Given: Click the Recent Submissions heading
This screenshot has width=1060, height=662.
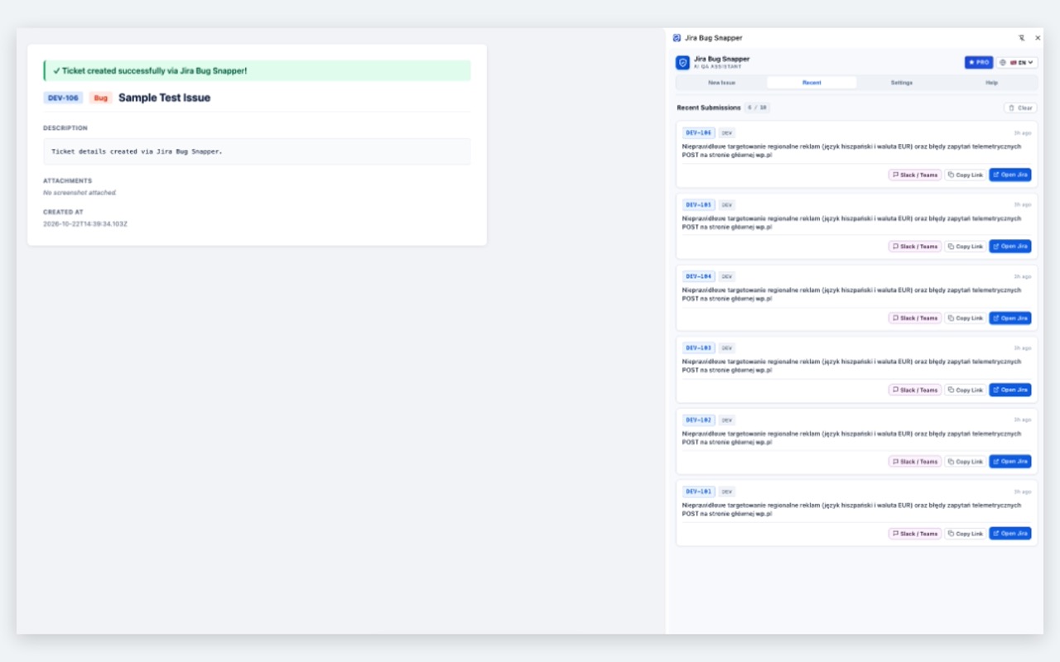Looking at the screenshot, I should pos(709,108).
